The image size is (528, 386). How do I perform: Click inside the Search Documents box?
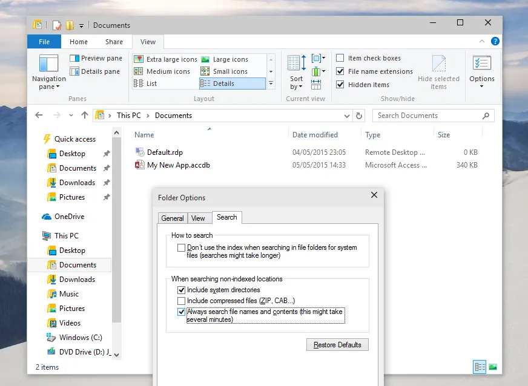coord(424,115)
